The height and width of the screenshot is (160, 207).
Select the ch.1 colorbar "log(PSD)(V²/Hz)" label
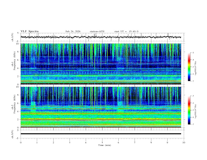(196, 68)
